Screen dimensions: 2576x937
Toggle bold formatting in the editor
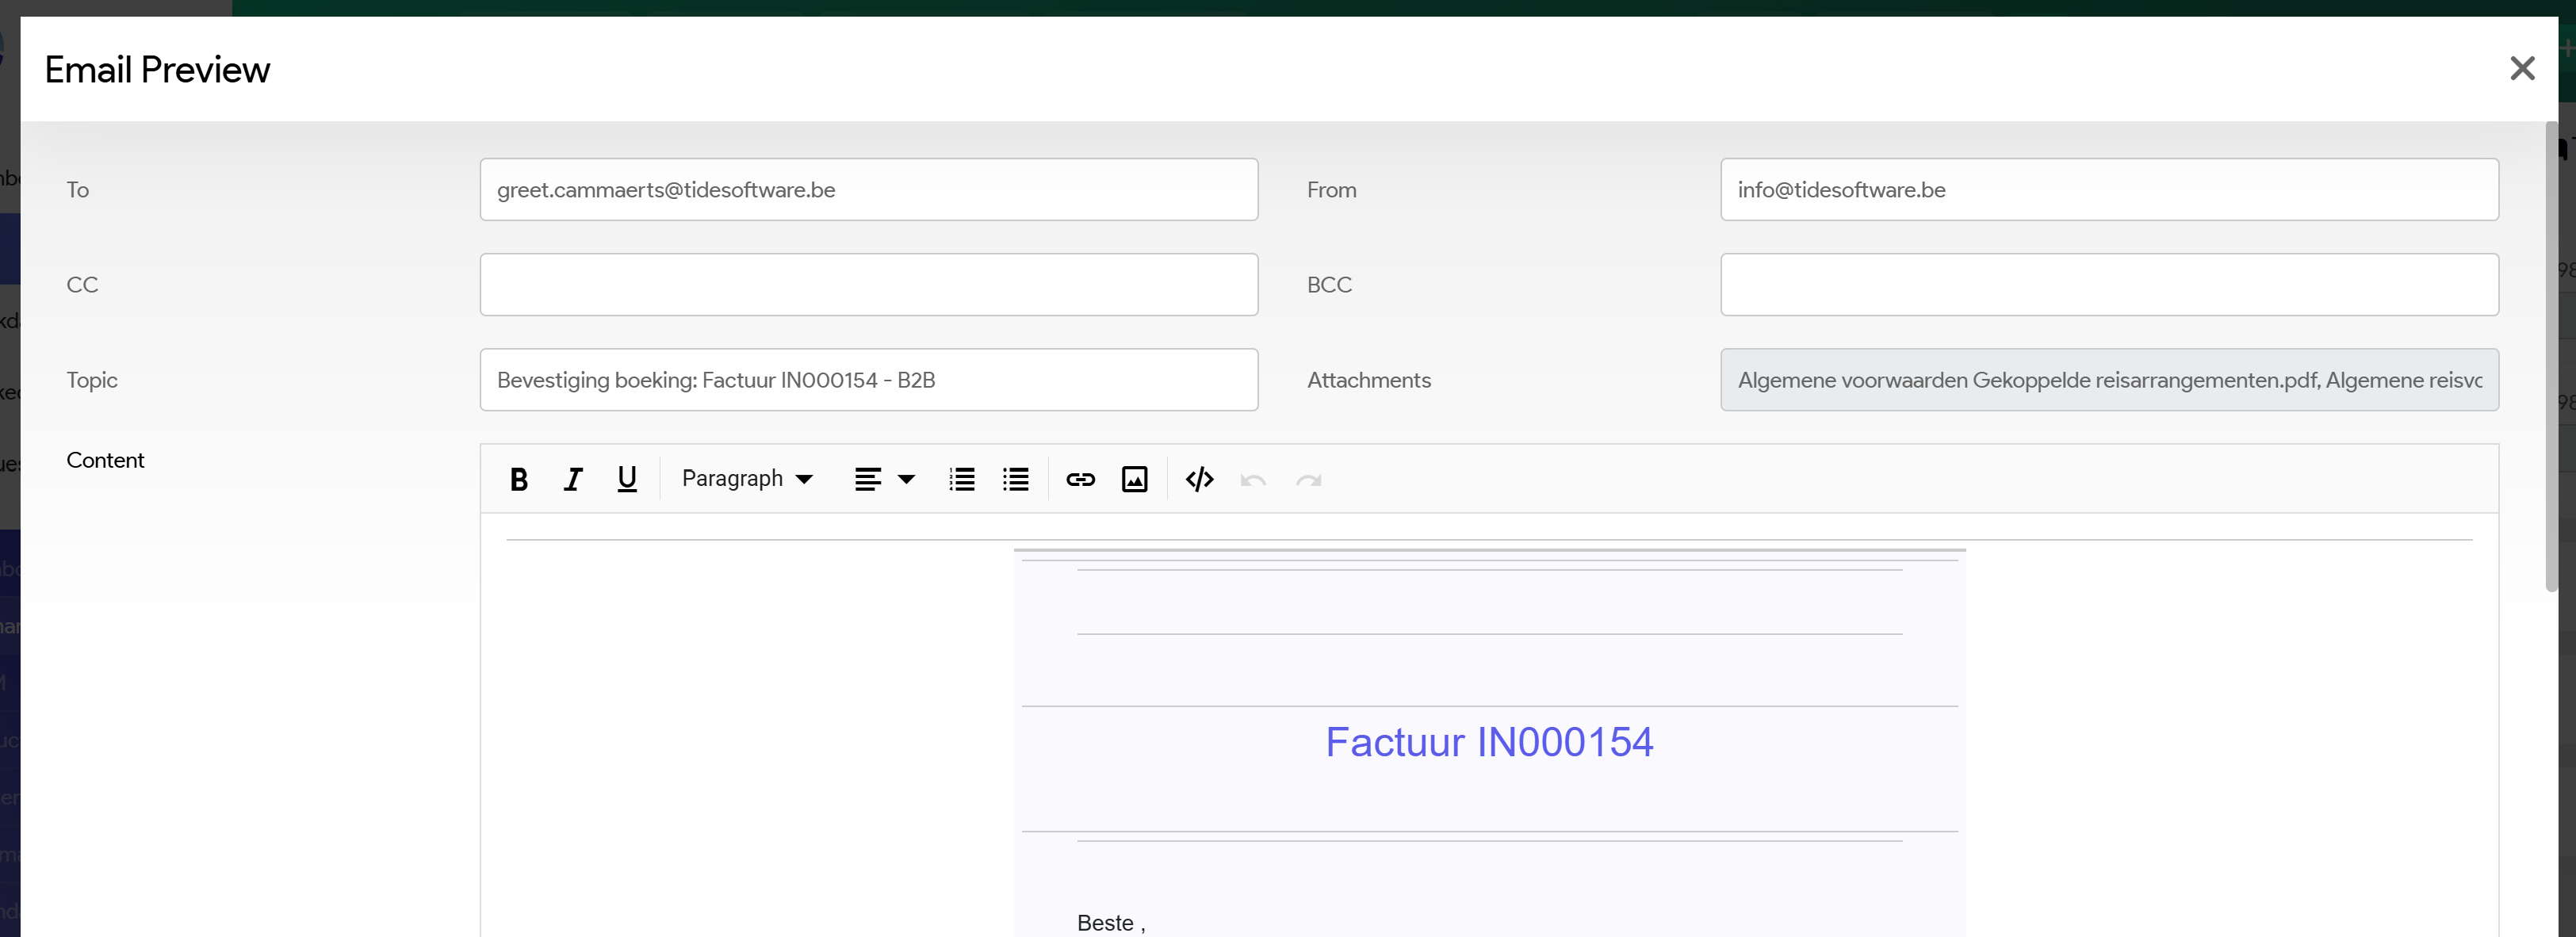(x=518, y=480)
